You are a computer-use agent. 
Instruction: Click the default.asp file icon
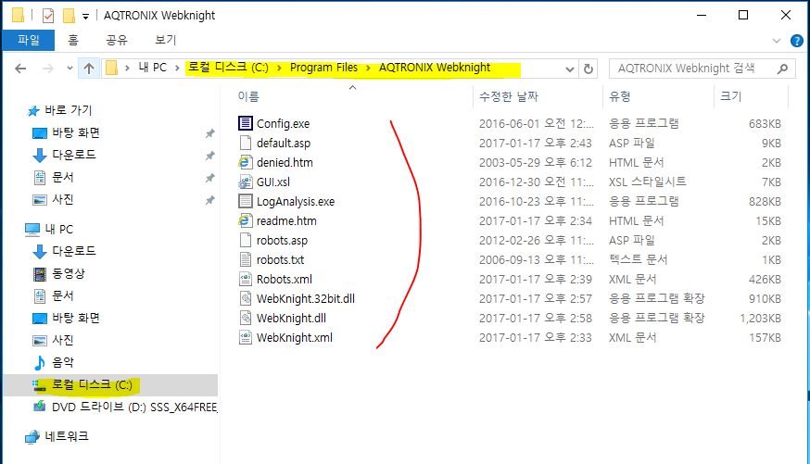tap(246, 143)
